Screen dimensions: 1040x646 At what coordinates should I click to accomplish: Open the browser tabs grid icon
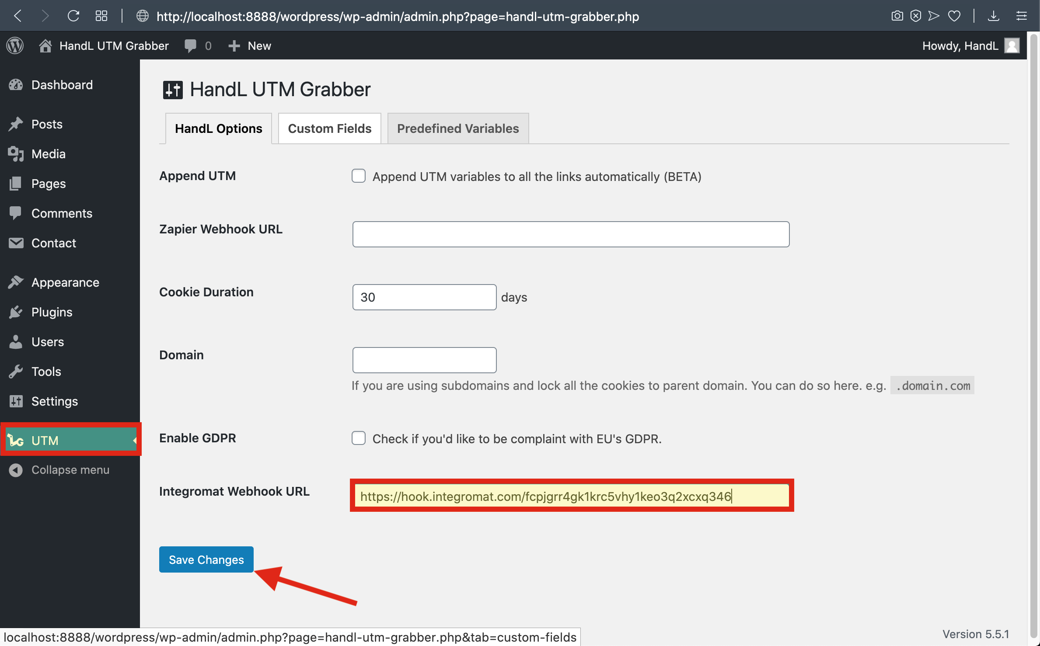pyautogui.click(x=101, y=16)
